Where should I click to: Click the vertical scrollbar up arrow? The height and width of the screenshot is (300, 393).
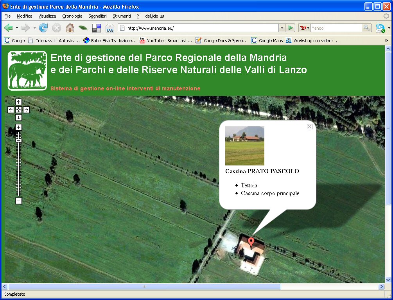(388, 49)
